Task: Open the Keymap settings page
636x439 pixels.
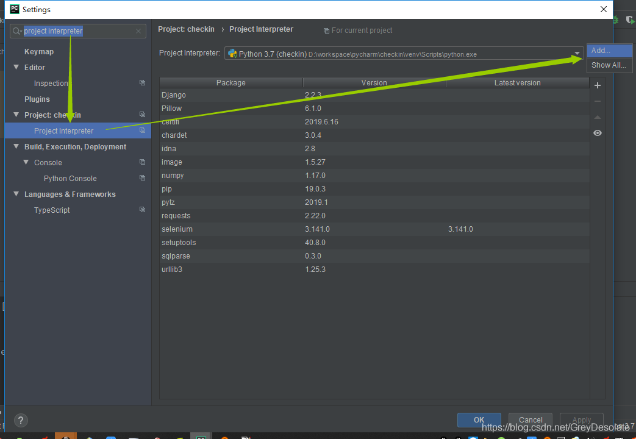Action: (39, 52)
